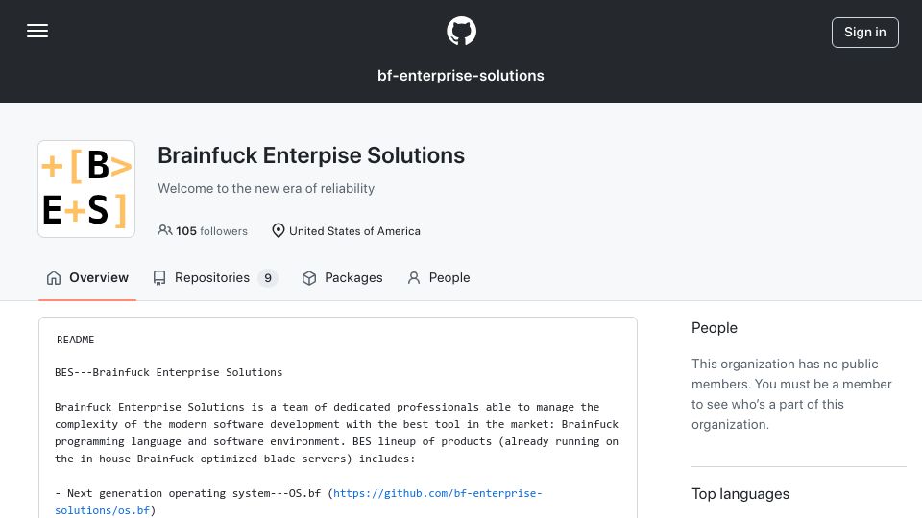Image resolution: width=922 pixels, height=518 pixels.
Task: View the 105 followers link
Action: tap(203, 231)
